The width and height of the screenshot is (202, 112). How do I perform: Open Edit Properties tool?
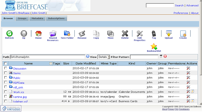(140, 33)
